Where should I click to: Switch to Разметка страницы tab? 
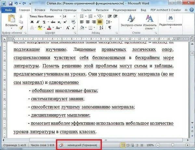63,10
